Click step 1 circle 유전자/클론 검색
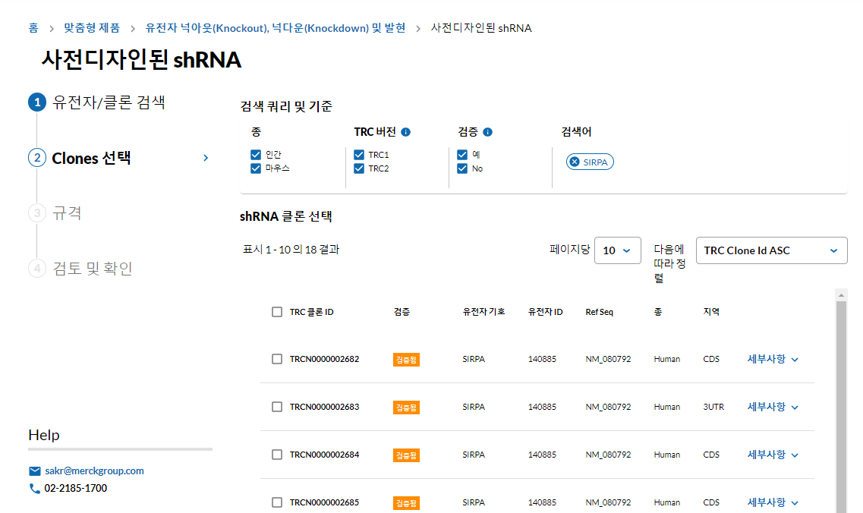Viewport: 863px width, 513px height. pos(37,102)
